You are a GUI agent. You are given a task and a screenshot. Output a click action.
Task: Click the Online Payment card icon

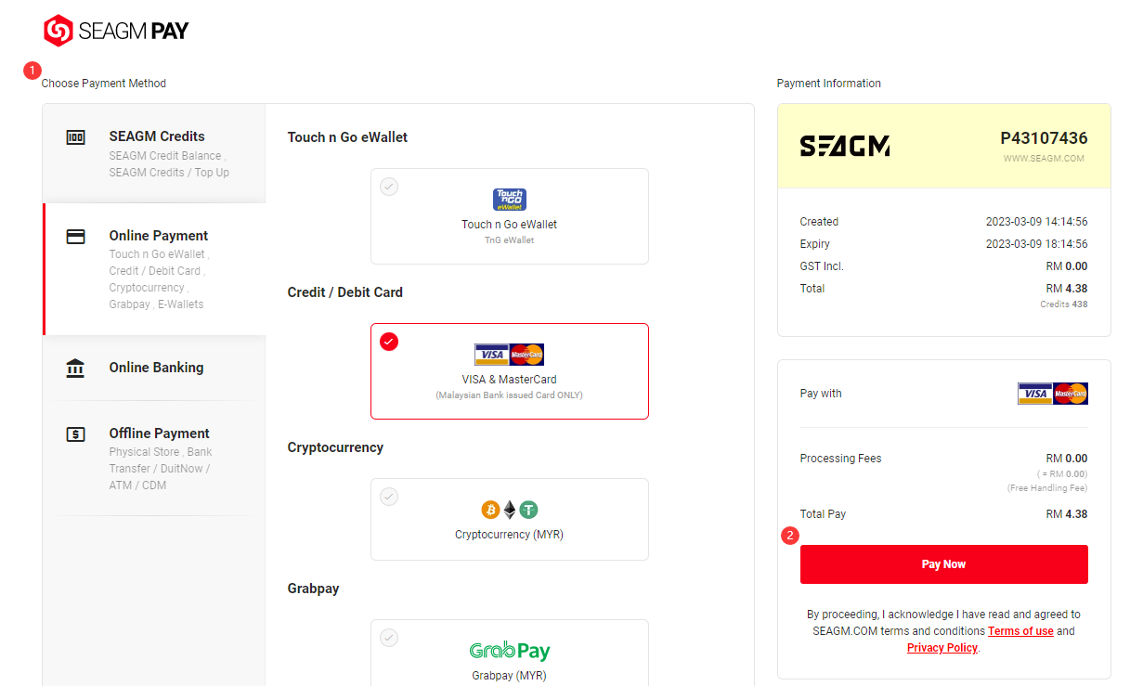point(75,237)
